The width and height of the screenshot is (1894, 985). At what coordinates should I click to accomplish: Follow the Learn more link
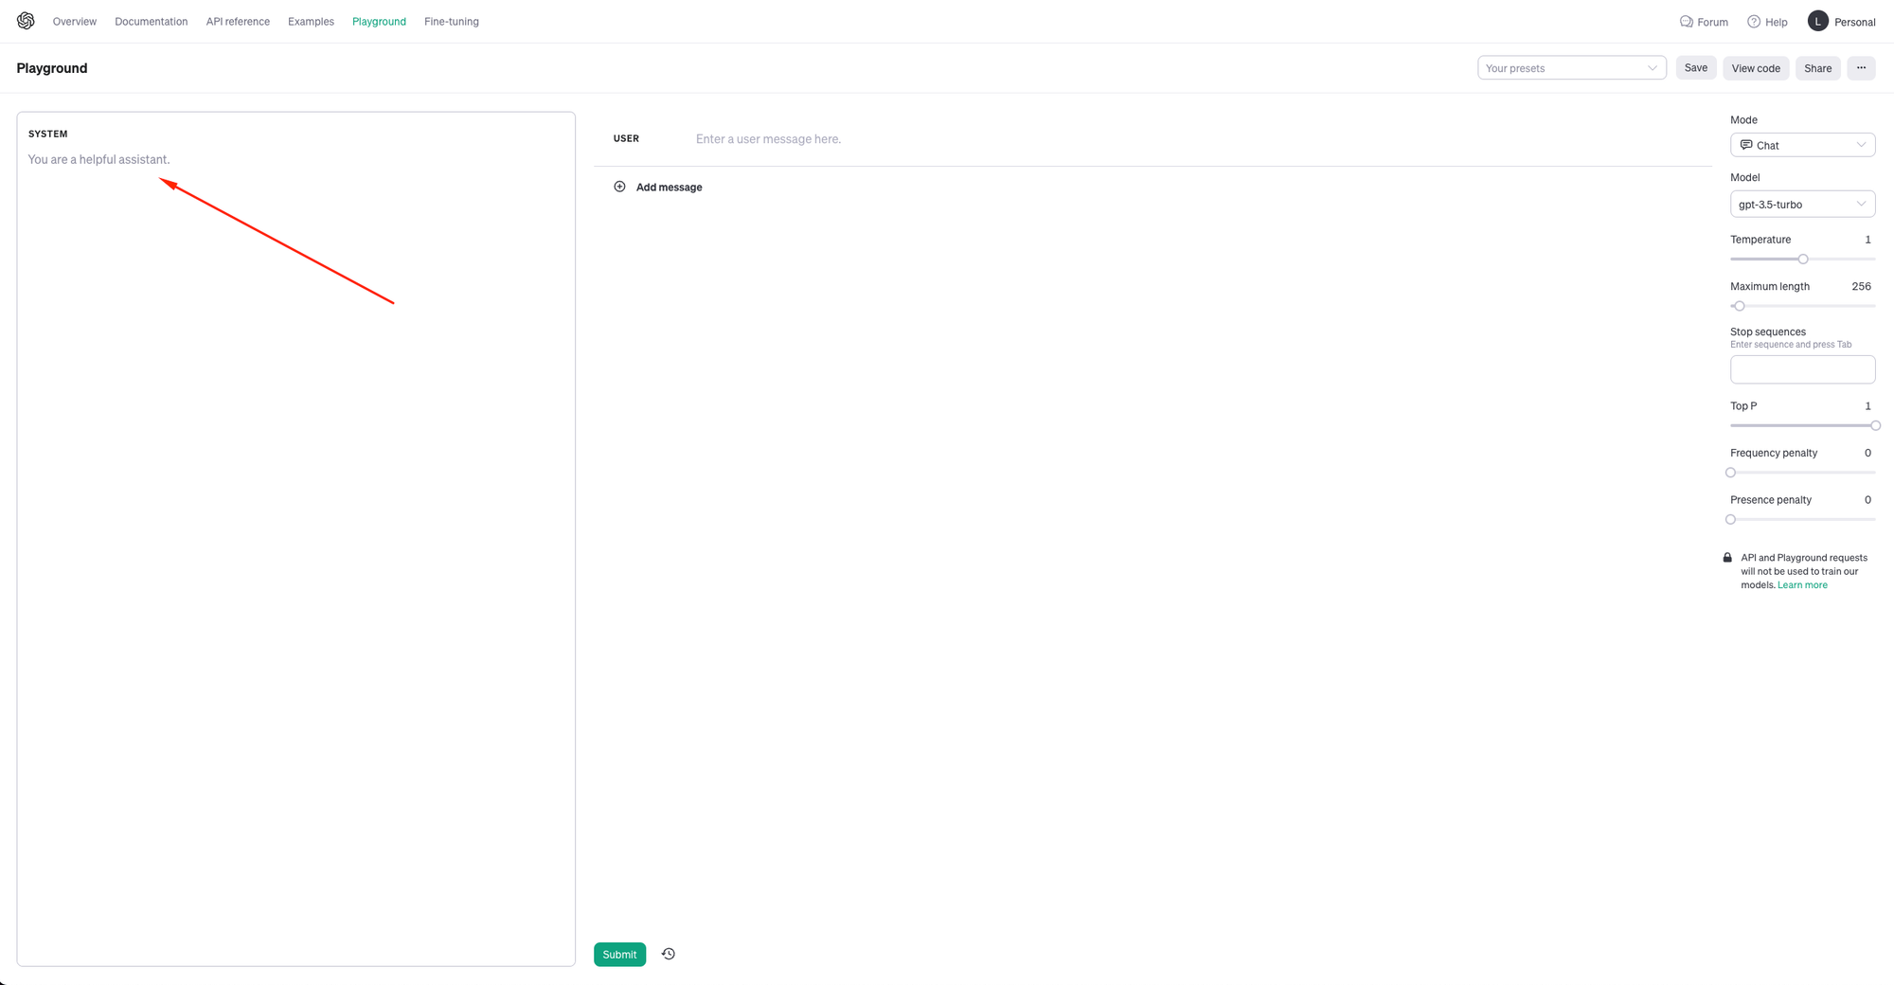1802,585
